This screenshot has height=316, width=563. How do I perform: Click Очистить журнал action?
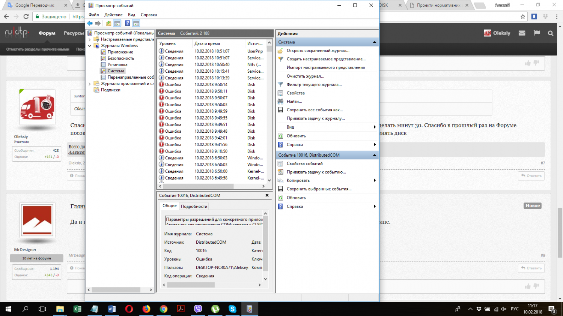(x=305, y=76)
